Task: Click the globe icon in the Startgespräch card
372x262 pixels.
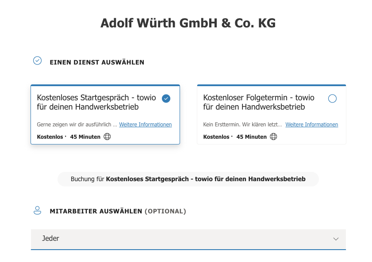Action: click(107, 137)
